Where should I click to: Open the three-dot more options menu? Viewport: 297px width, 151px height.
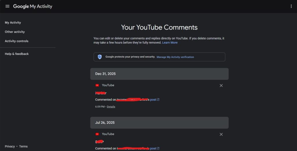tap(291, 6)
